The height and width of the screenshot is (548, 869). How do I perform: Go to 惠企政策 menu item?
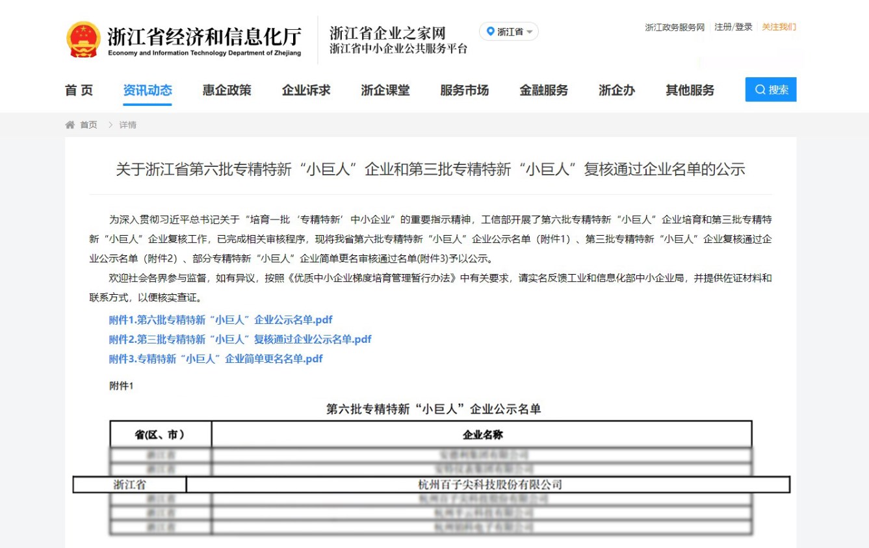pos(226,90)
